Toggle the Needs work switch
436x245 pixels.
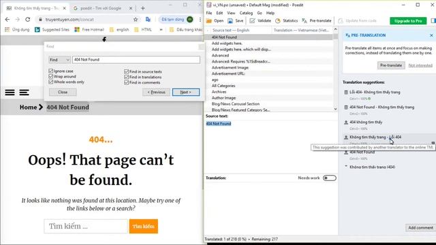(330, 178)
